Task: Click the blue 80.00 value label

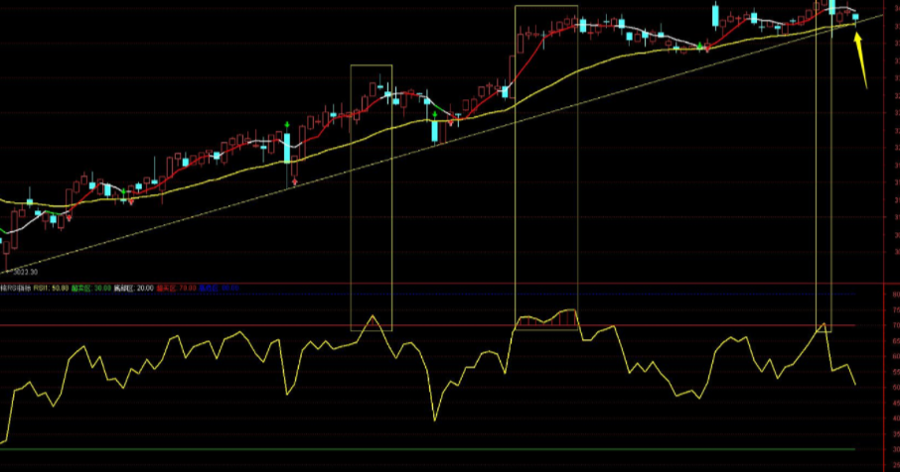Action: click(x=230, y=289)
